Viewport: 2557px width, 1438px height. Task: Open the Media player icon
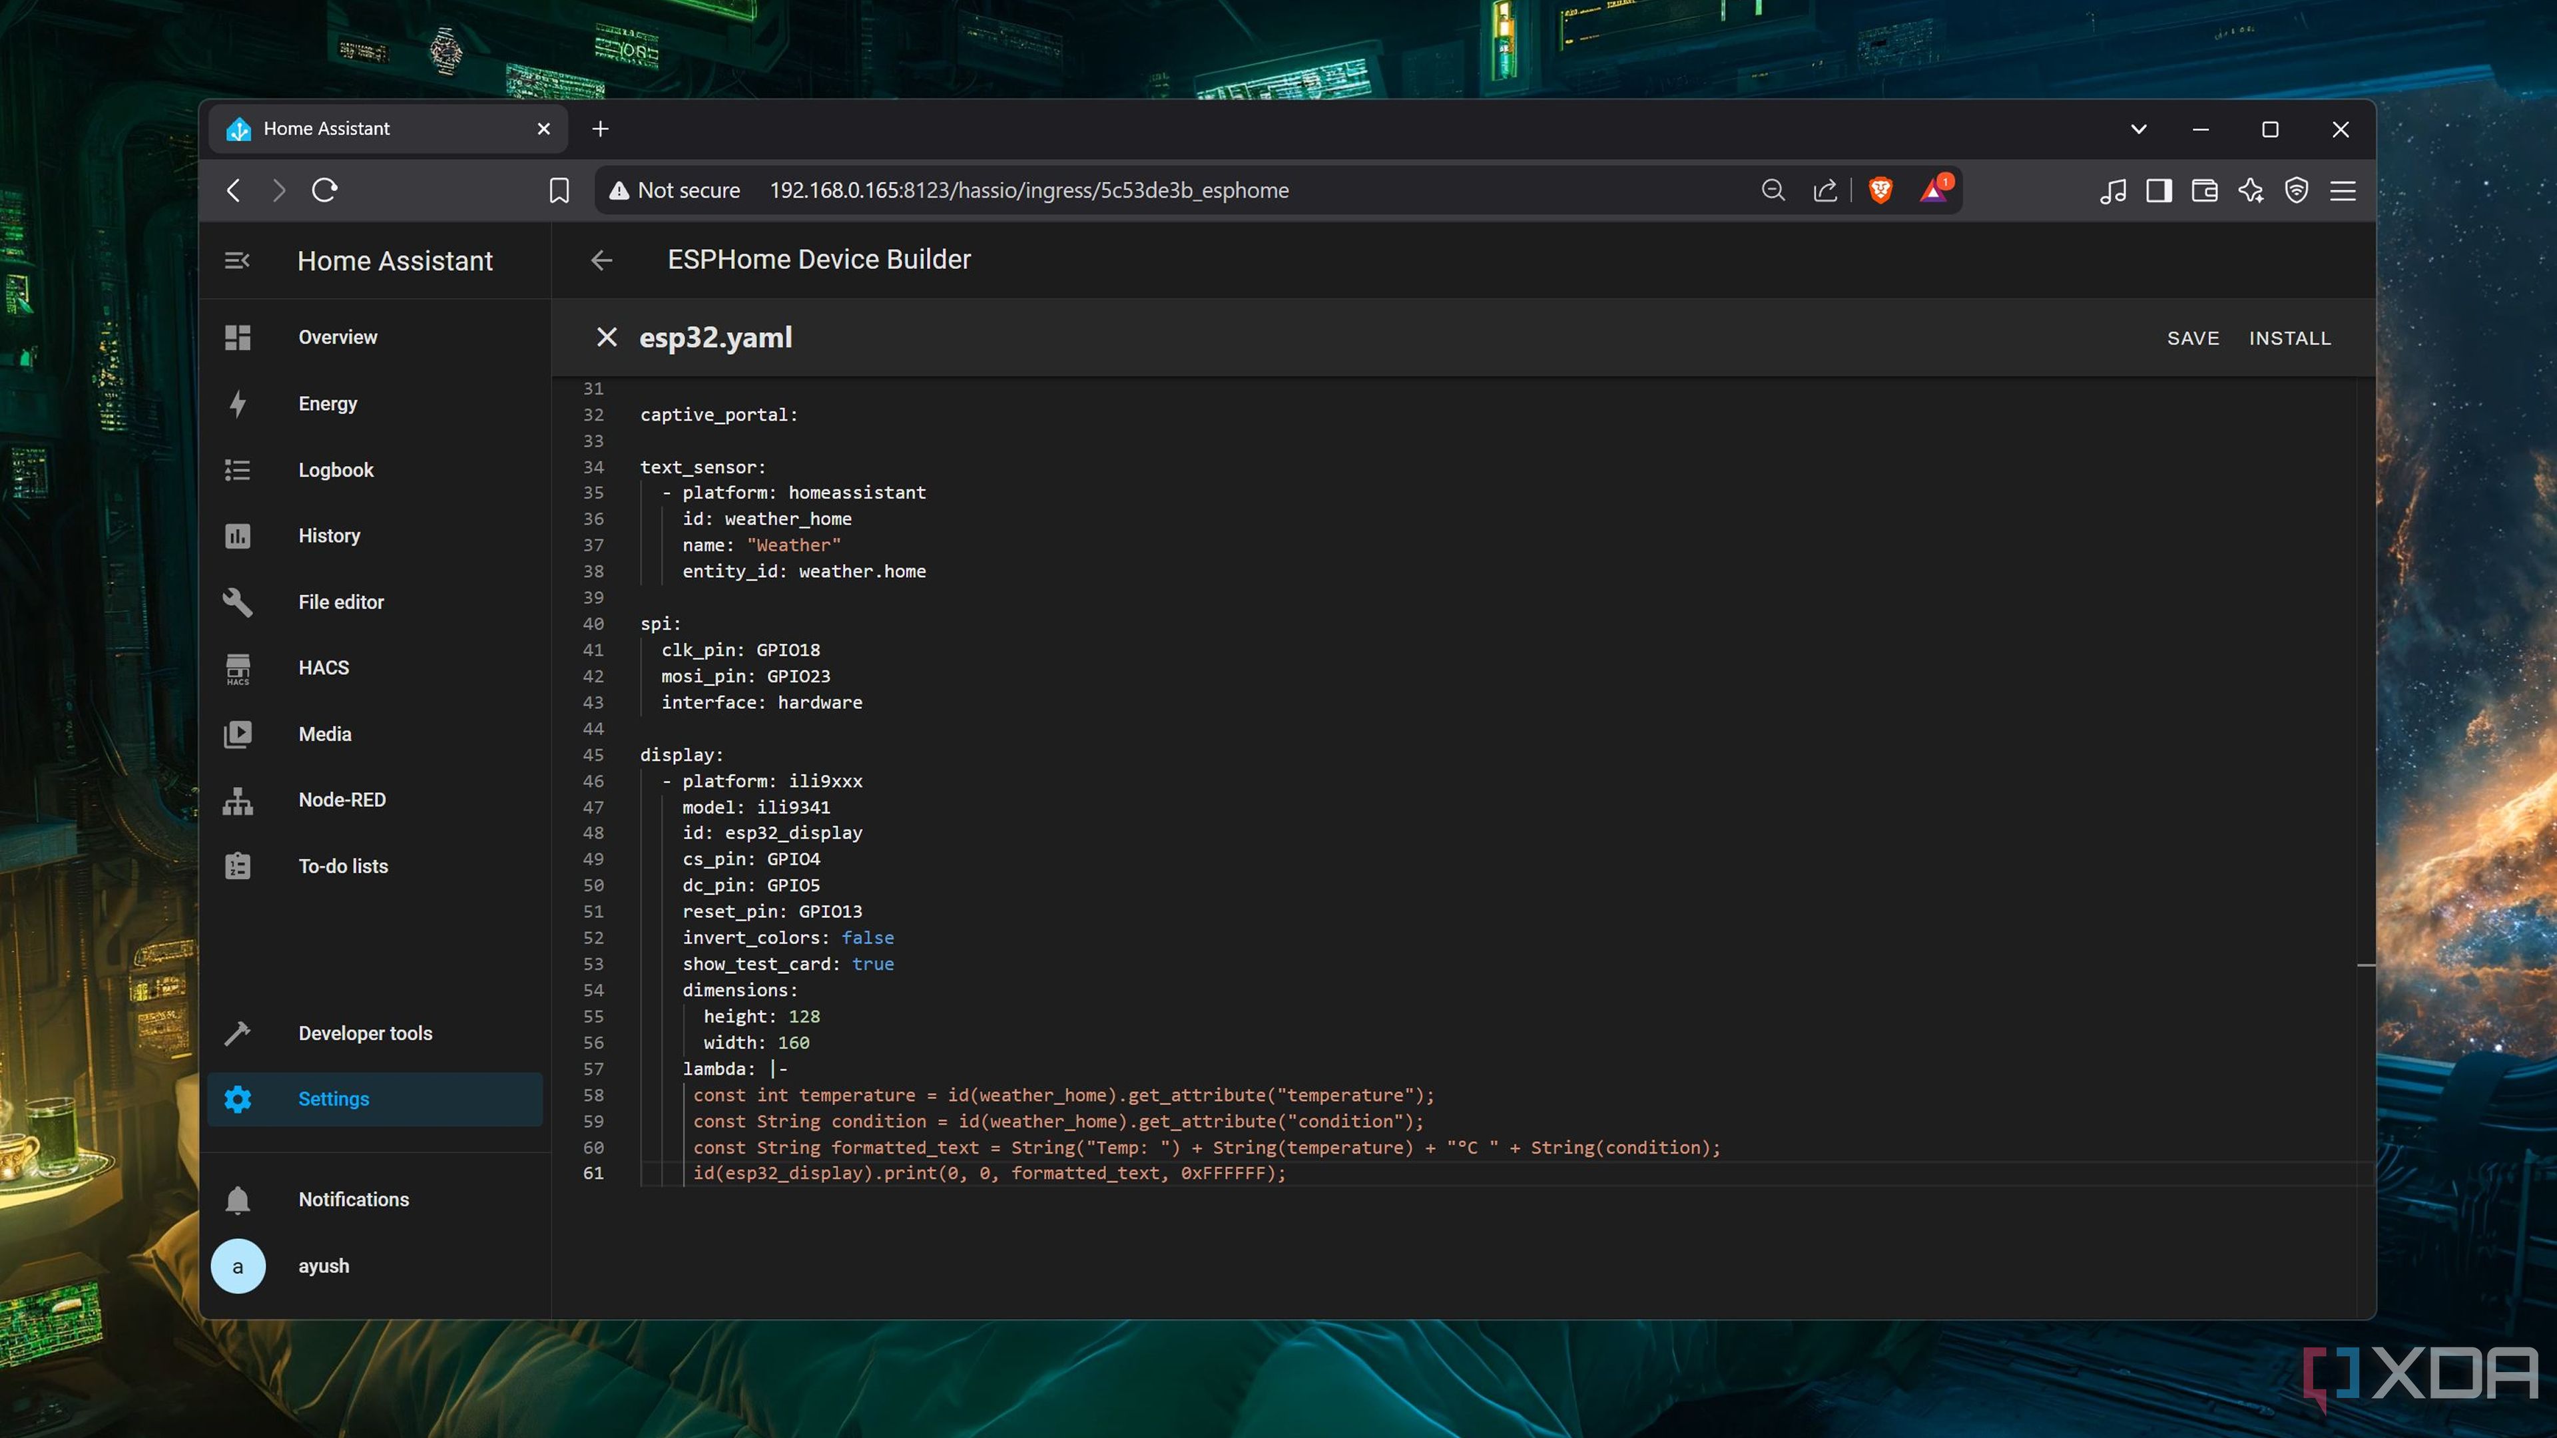coord(237,734)
